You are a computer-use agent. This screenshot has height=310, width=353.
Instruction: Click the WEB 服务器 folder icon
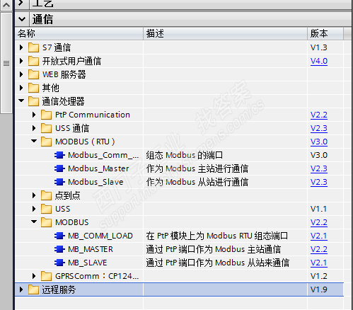(33, 74)
